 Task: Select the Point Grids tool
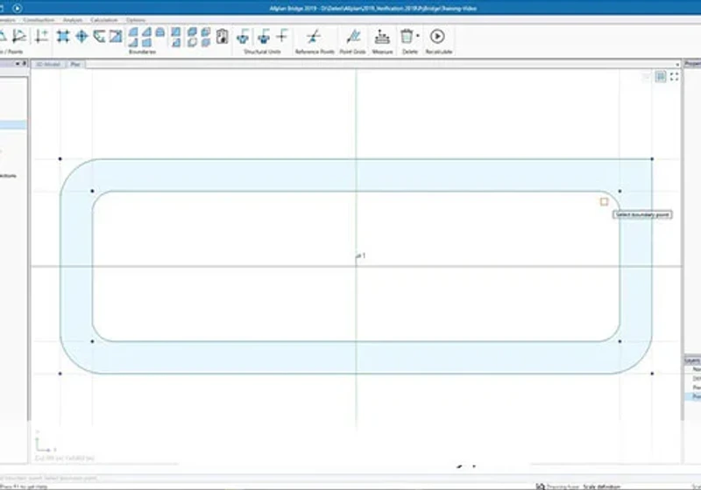tap(353, 37)
